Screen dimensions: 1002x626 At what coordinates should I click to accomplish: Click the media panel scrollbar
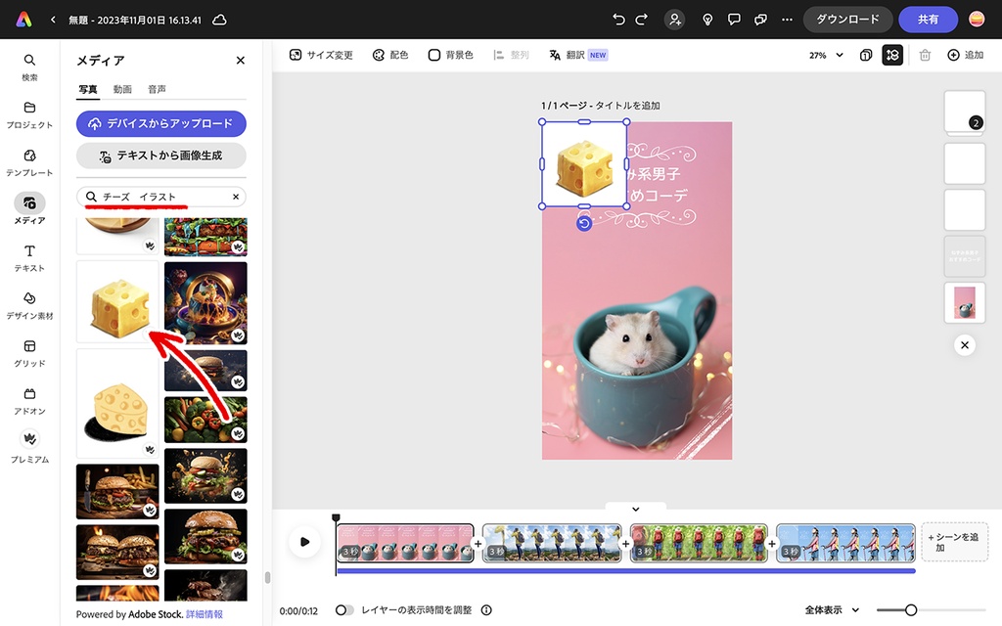[267, 577]
